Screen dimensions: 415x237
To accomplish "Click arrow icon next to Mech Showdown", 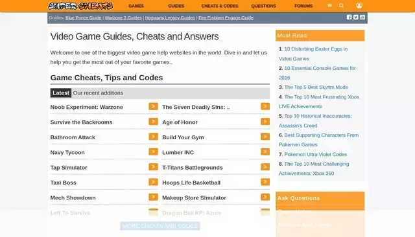I will (x=153, y=197).
